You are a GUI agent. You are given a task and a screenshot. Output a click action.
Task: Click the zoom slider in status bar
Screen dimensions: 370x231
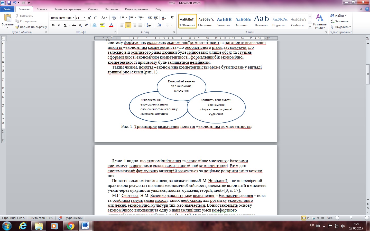tap(351, 218)
